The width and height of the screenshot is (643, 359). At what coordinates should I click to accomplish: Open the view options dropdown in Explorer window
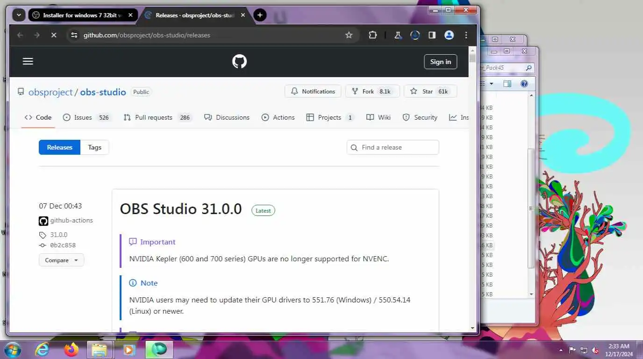point(491,84)
